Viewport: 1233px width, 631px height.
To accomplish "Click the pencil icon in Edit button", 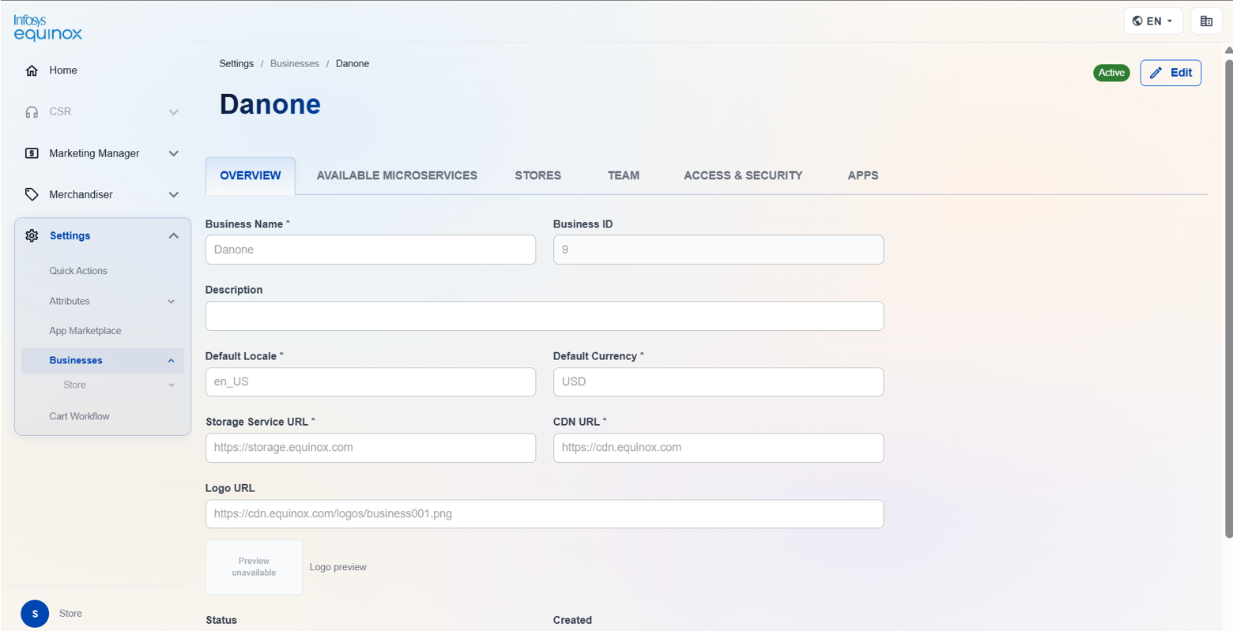I will (x=1156, y=73).
